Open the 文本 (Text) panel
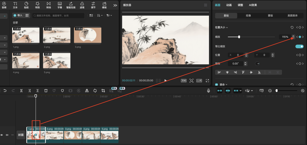Screen dimensions: 307x145 click(15, 5)
